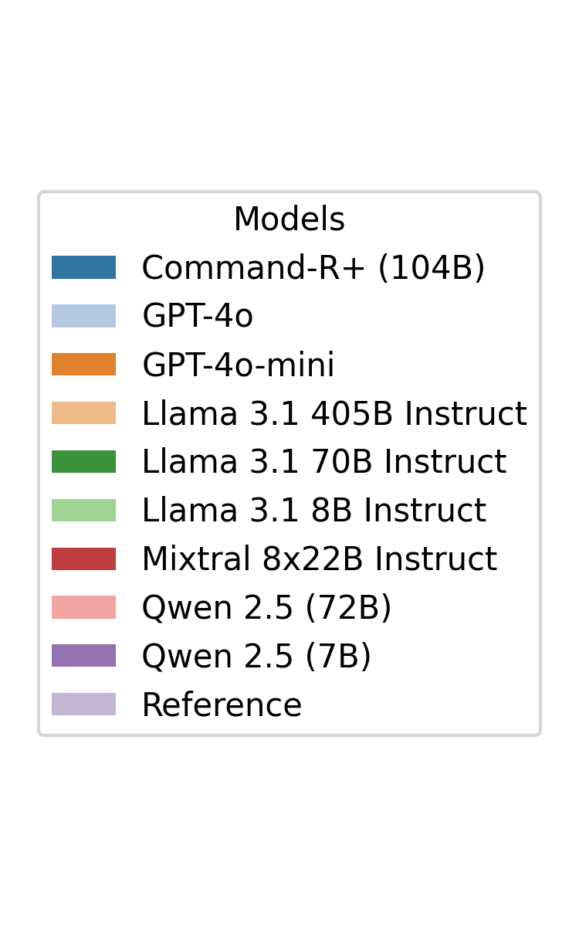Click the lavender Reference color swatch
This screenshot has width=579, height=927.
(83, 705)
